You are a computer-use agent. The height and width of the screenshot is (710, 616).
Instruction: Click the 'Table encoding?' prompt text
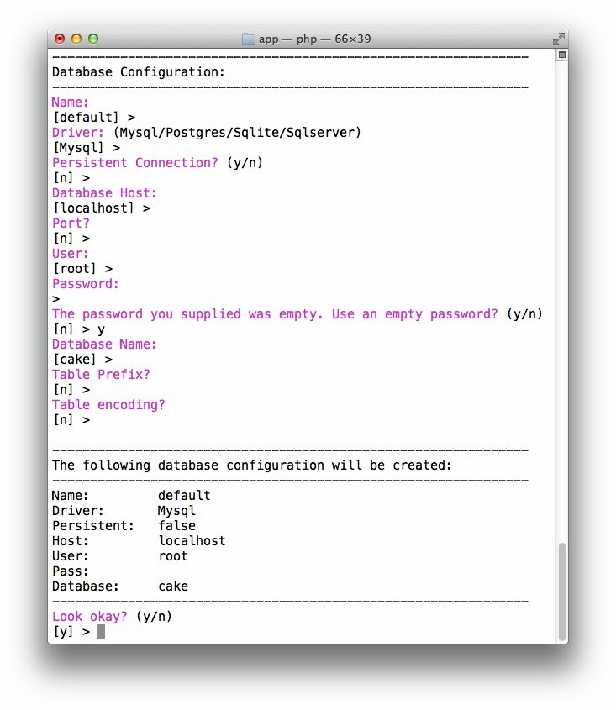[108, 405]
